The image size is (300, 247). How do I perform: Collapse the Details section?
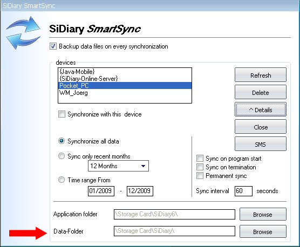[x=261, y=109]
